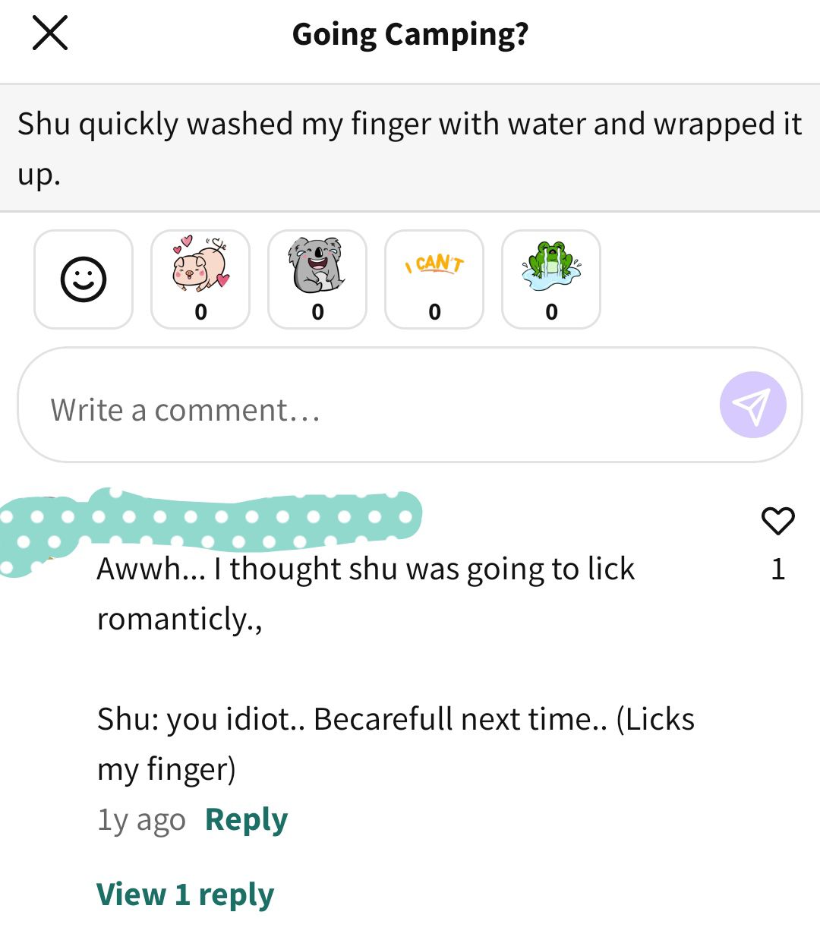Image resolution: width=820 pixels, height=937 pixels.
Task: React with the pig hearts sticker
Action: [200, 279]
